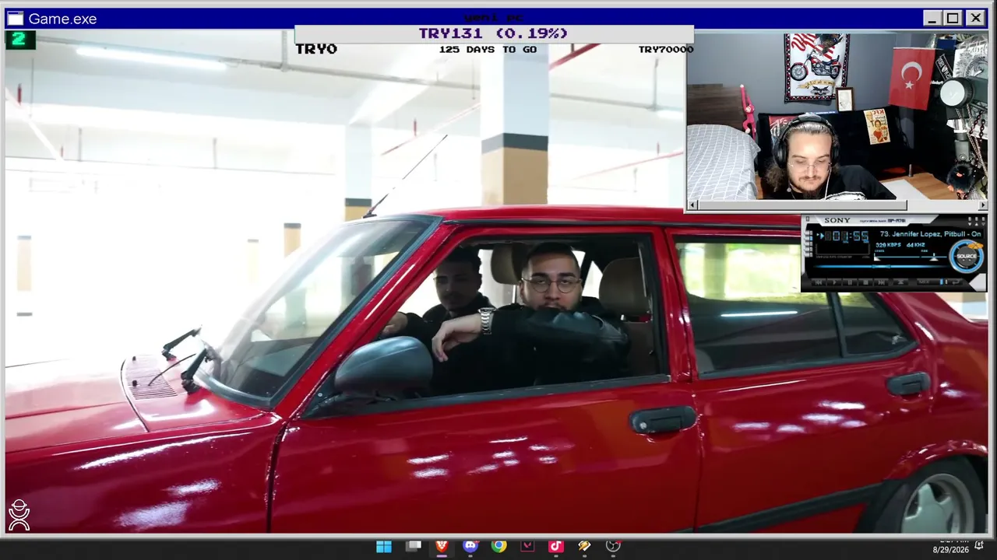
Task: Click the webcam panel's right scroll arrow
Action: pos(982,205)
